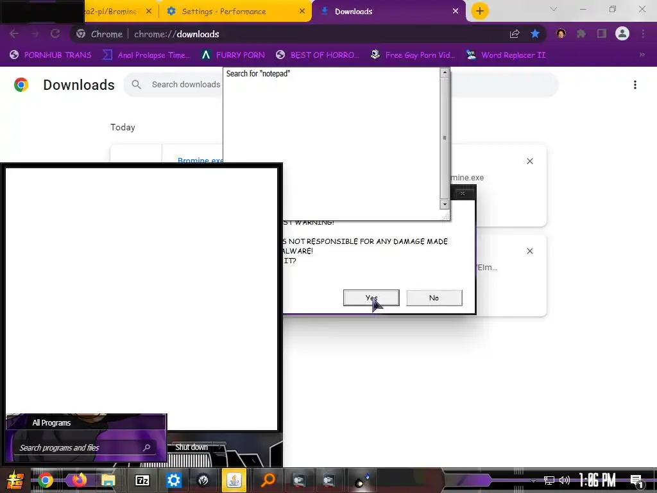Open Chrome tab search chevron

(554, 9)
